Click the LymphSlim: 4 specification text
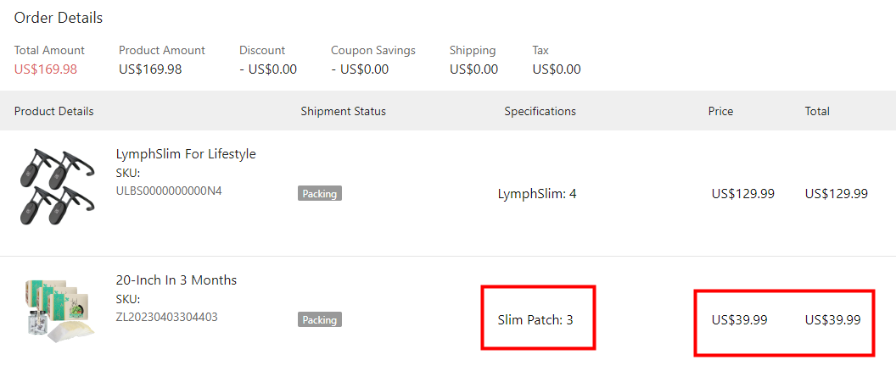 (x=537, y=194)
